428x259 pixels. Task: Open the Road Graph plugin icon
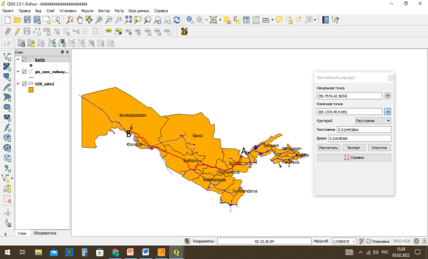184,31
